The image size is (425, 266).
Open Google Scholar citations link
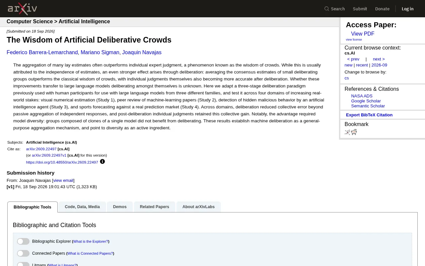[366, 101]
